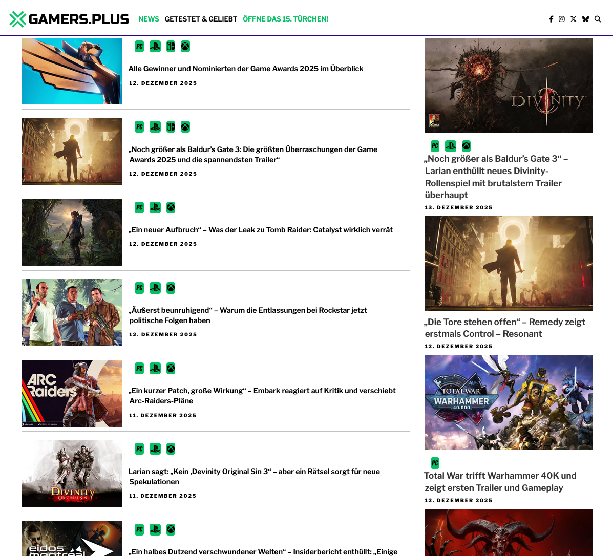Open Facebook page from header icon
The height and width of the screenshot is (556, 613).
tap(551, 19)
